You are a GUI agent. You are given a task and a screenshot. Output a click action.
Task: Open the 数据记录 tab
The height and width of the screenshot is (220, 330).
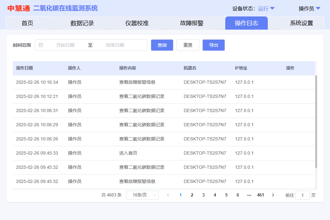pyautogui.click(x=82, y=23)
